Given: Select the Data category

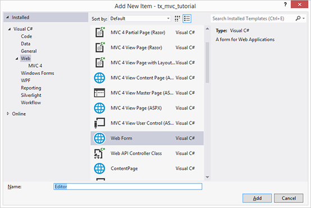Looking at the screenshot, I should [26, 44].
